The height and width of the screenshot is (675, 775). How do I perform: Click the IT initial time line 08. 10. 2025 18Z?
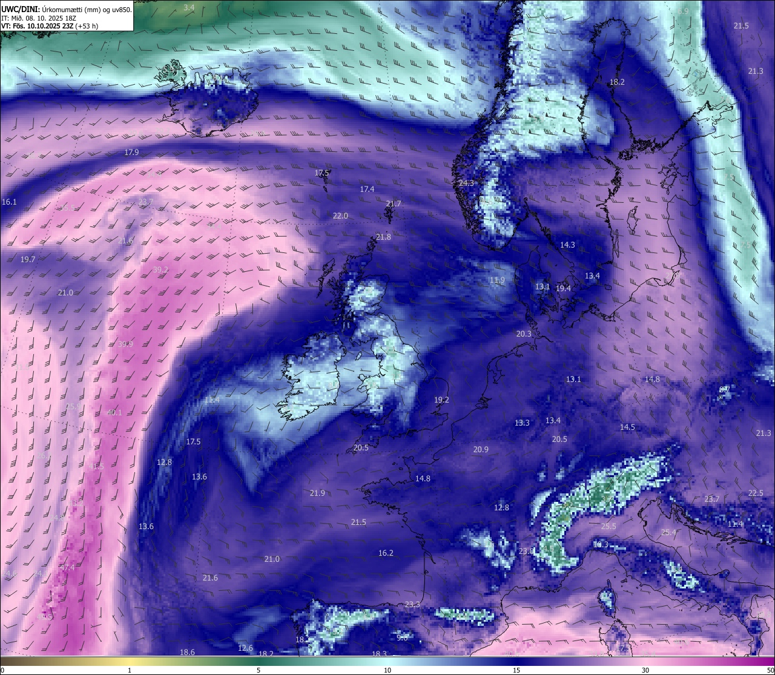[39, 18]
